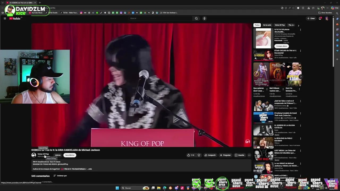Open This Is It Band Rehearsal link
This screenshot has width=340, height=191.
tap(73, 169)
